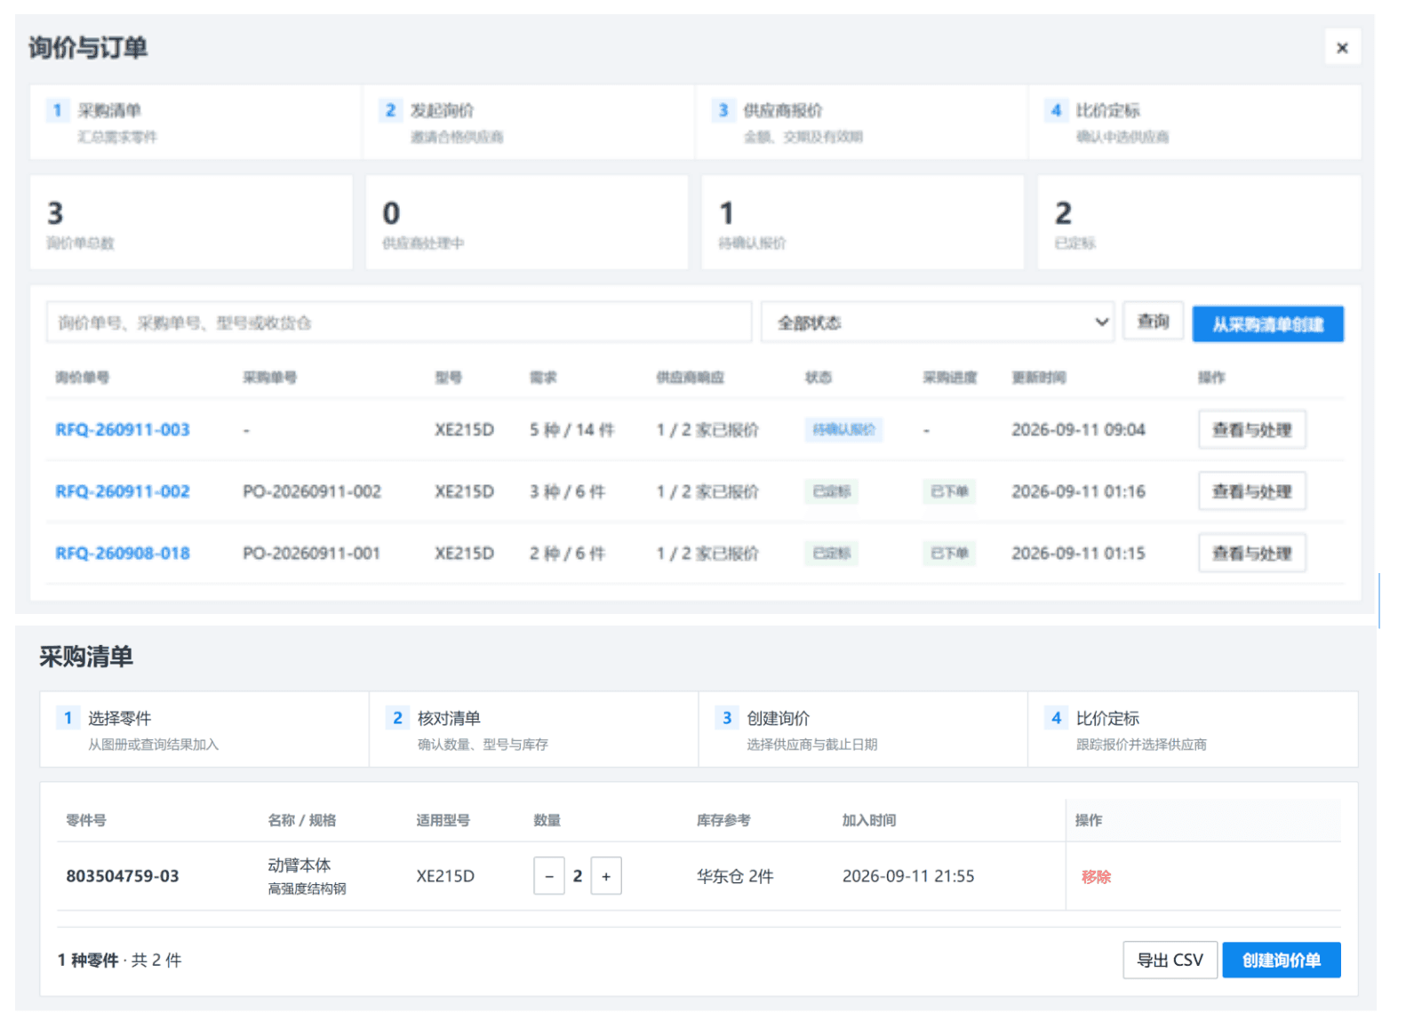Click the 更新时间 column header
The height and width of the screenshot is (1036, 1406).
coord(1038,378)
